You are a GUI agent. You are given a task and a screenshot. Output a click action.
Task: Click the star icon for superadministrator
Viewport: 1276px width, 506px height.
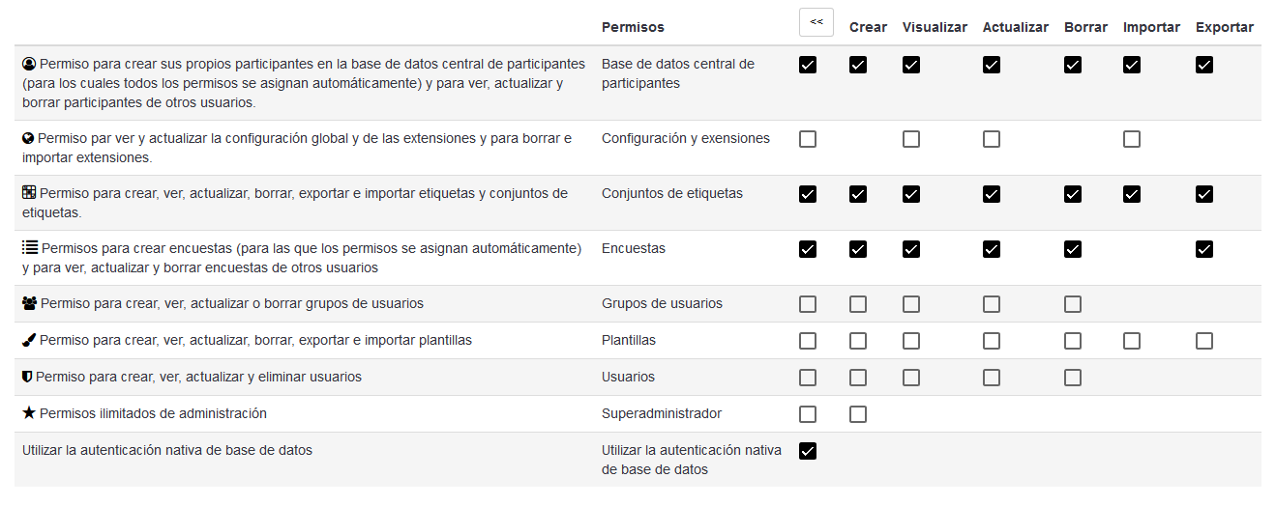tap(29, 413)
